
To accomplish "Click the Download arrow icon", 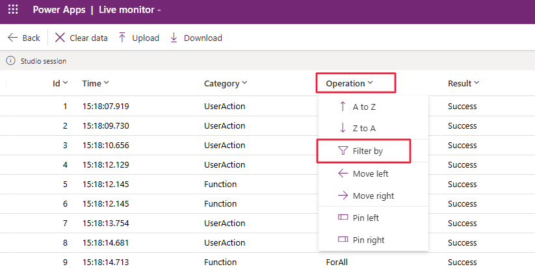I will 174,38.
